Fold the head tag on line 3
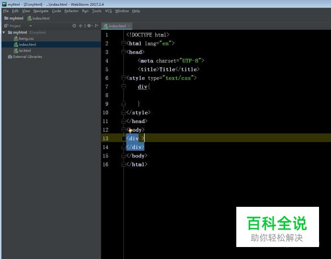This screenshot has height=259, width=331. coord(124,52)
